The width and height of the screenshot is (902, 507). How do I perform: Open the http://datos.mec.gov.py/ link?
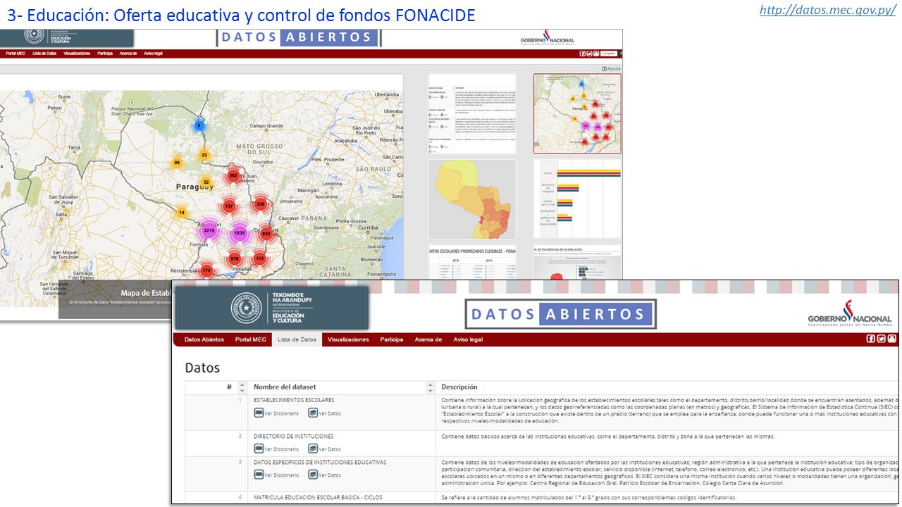827,11
